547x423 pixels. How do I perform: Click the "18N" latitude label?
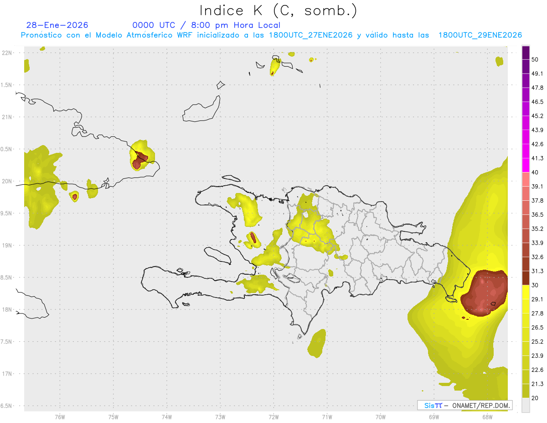point(7,309)
